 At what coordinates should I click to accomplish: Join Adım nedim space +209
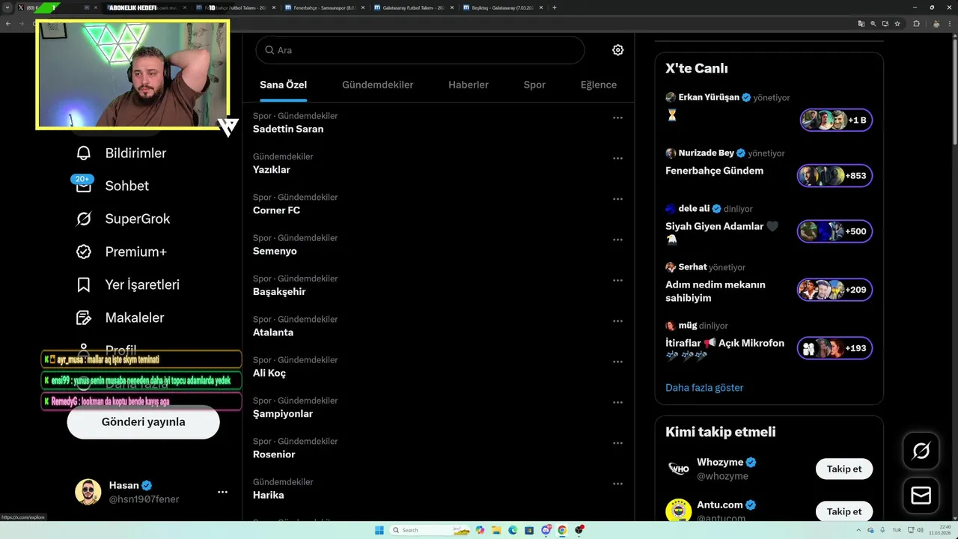(x=835, y=290)
